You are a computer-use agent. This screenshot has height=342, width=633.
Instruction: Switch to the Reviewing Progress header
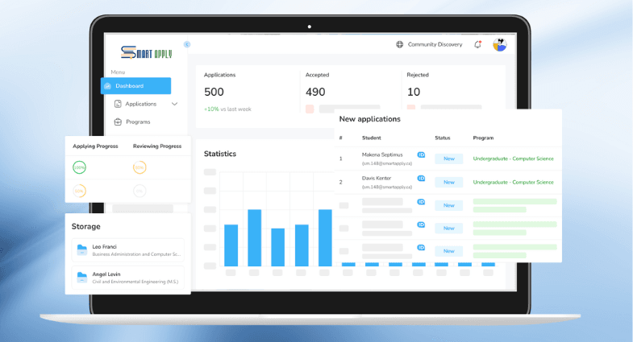[157, 146]
